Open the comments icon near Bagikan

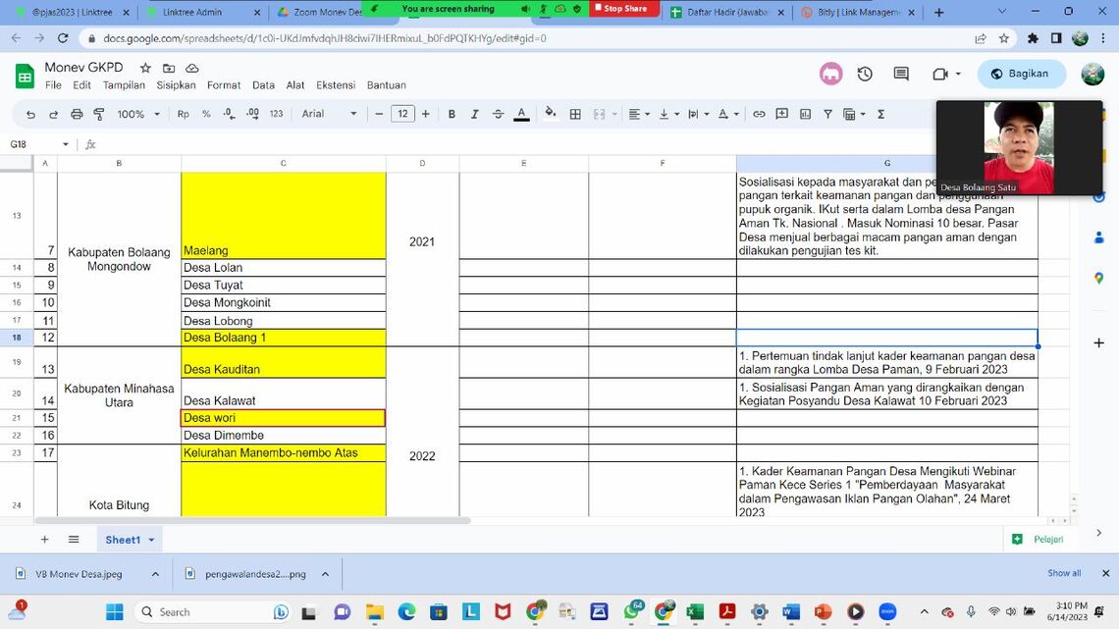point(901,75)
